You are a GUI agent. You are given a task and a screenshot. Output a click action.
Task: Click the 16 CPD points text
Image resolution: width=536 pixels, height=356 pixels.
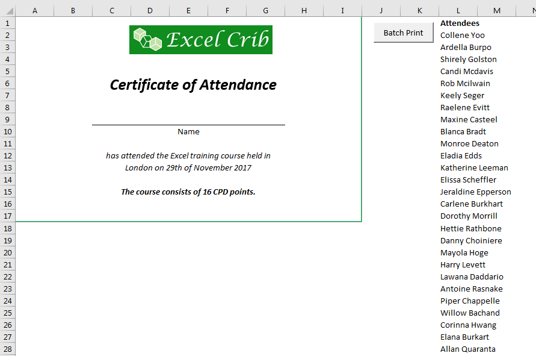188,192
